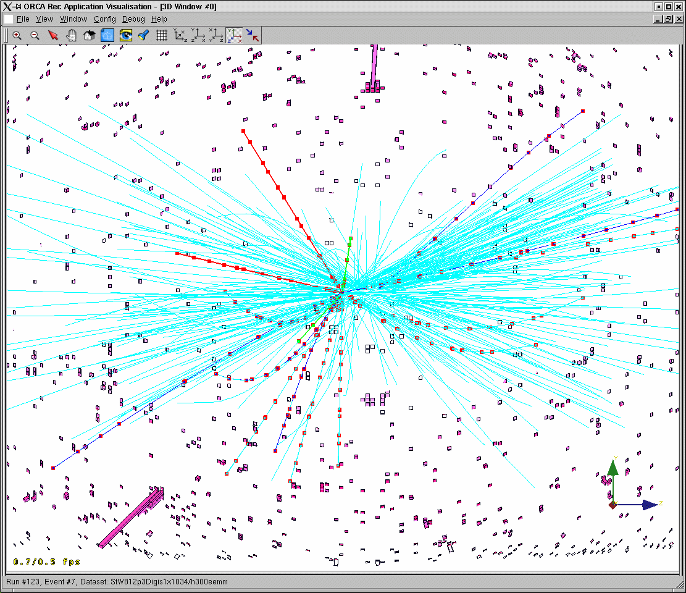Activate the hand pan tool
Screen dimensions: 686x593
coord(71,35)
